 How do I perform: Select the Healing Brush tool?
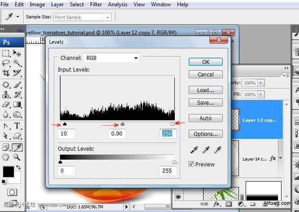tap(6, 85)
